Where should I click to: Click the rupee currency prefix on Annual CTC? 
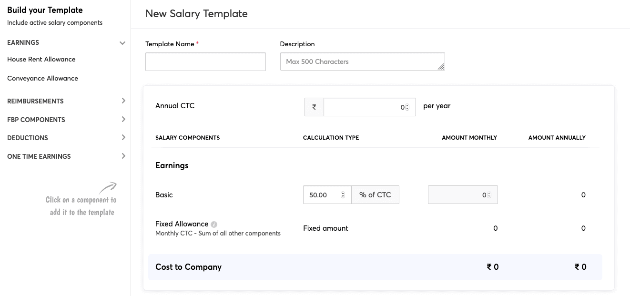coord(314,107)
